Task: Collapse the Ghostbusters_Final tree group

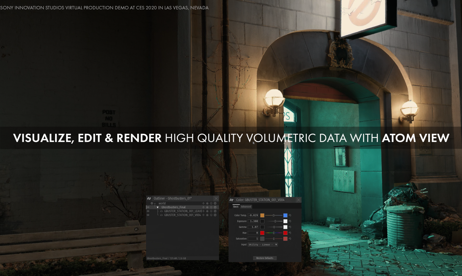Action: pos(157,207)
